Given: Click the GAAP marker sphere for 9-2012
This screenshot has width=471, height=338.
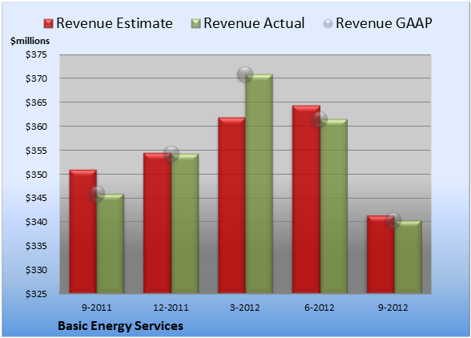Looking at the screenshot, I should coord(393,220).
